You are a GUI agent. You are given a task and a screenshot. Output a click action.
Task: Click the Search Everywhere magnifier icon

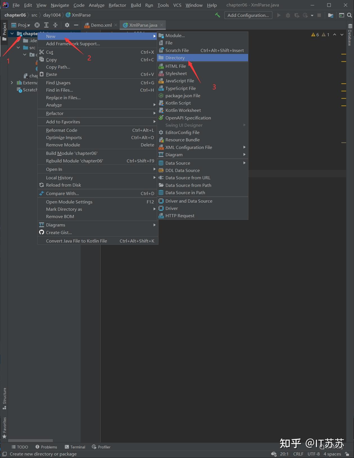pyautogui.click(x=350, y=15)
